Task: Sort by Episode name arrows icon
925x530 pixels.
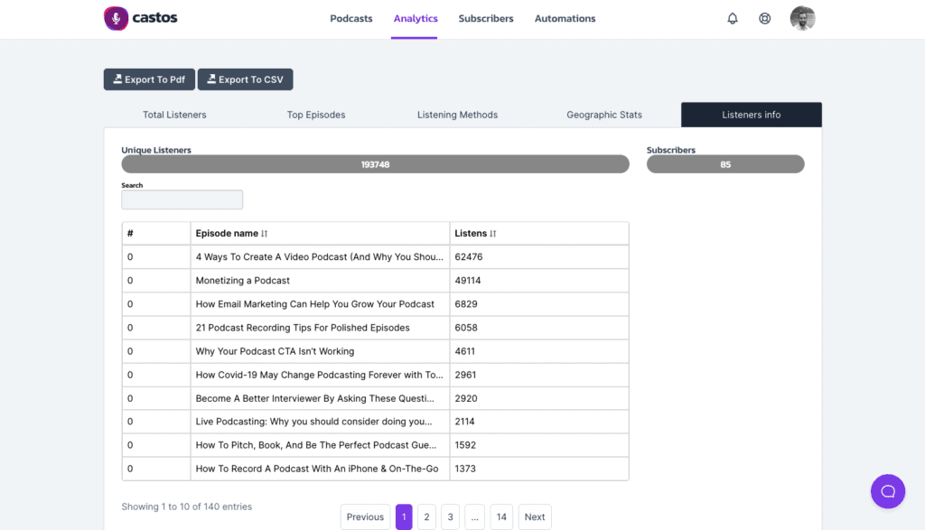Action: click(x=265, y=234)
